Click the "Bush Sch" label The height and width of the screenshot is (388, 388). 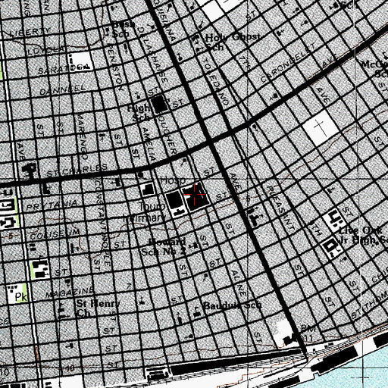[124, 30]
